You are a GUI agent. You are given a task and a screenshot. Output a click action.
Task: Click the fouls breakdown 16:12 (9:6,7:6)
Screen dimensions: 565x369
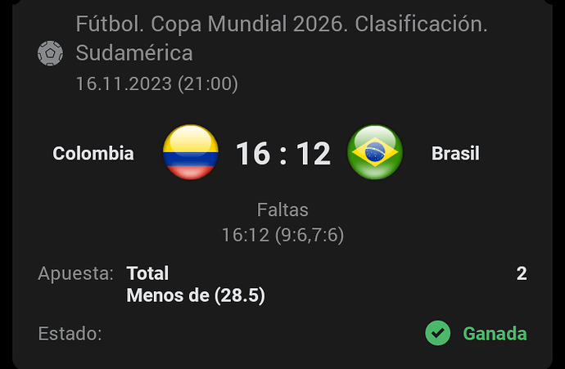pos(282,235)
